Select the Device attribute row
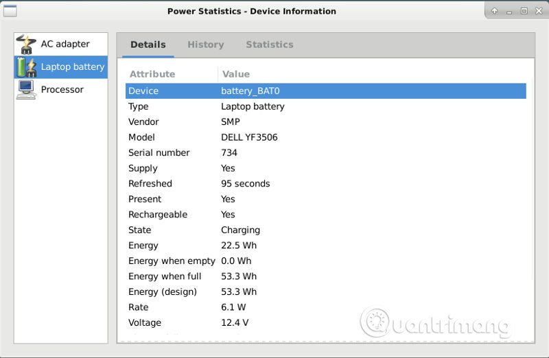The width and height of the screenshot is (549, 358). pos(325,91)
